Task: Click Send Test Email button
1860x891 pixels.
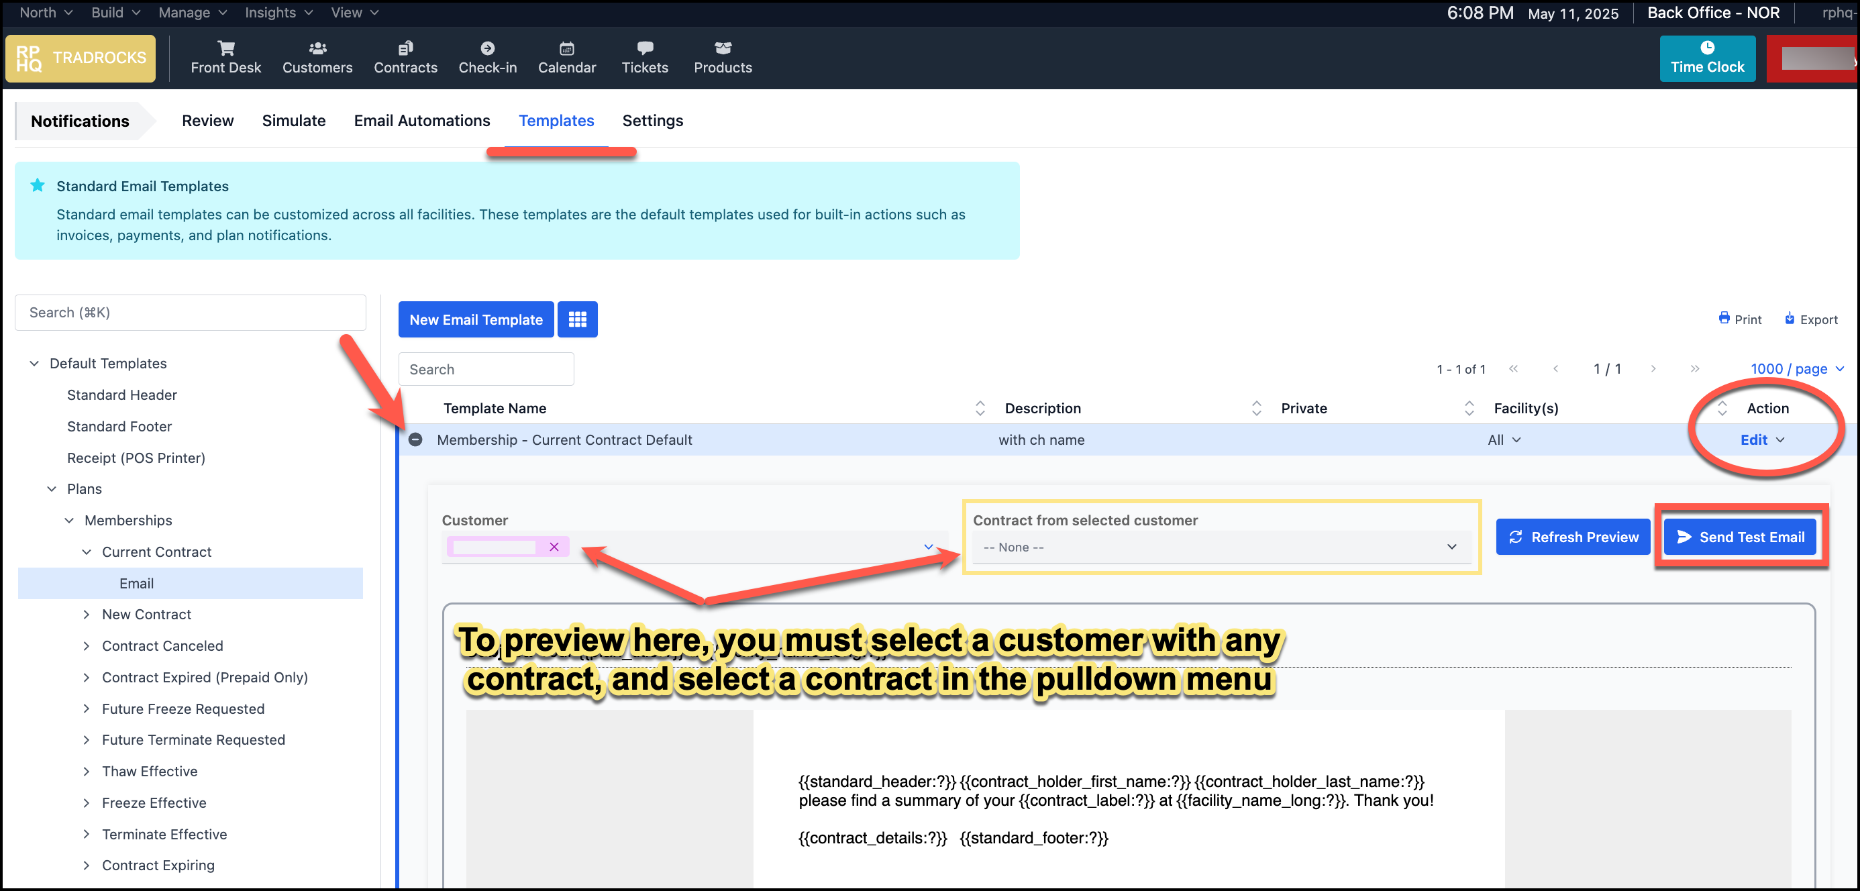Action: 1740,537
